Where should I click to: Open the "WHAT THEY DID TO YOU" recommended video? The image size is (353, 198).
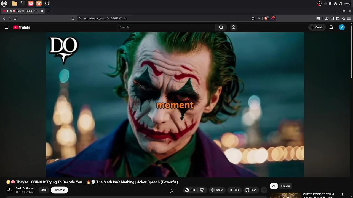(x=318, y=195)
